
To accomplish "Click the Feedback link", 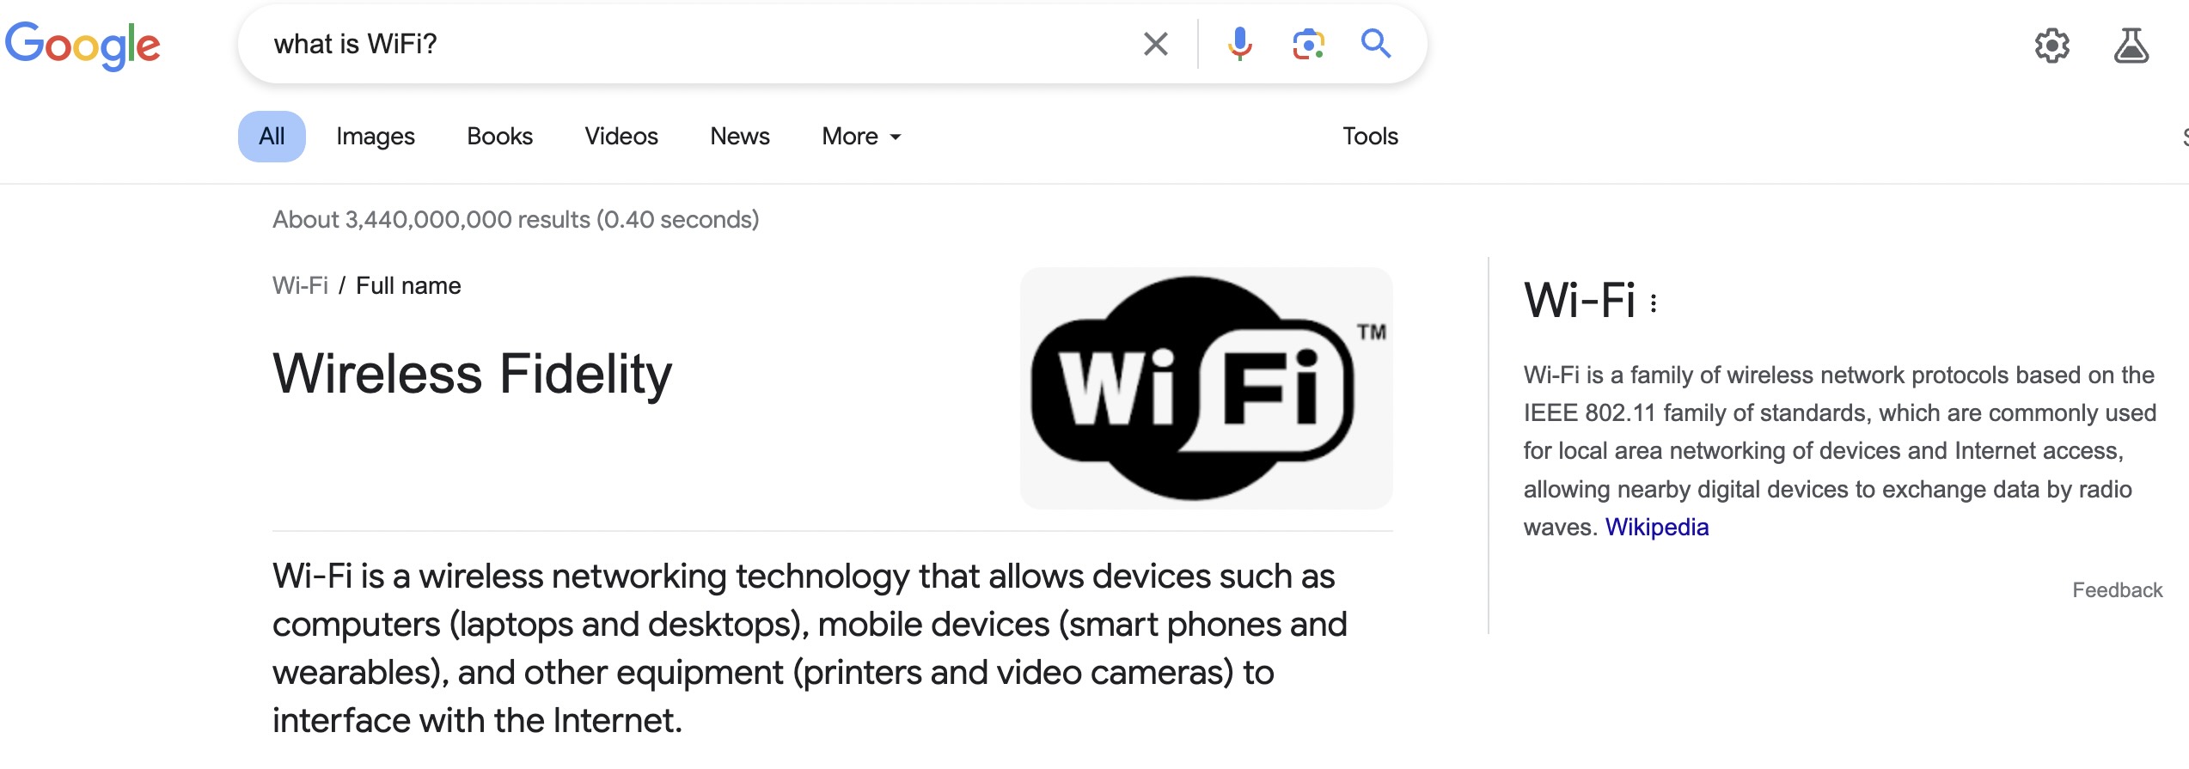I will 2117,590.
